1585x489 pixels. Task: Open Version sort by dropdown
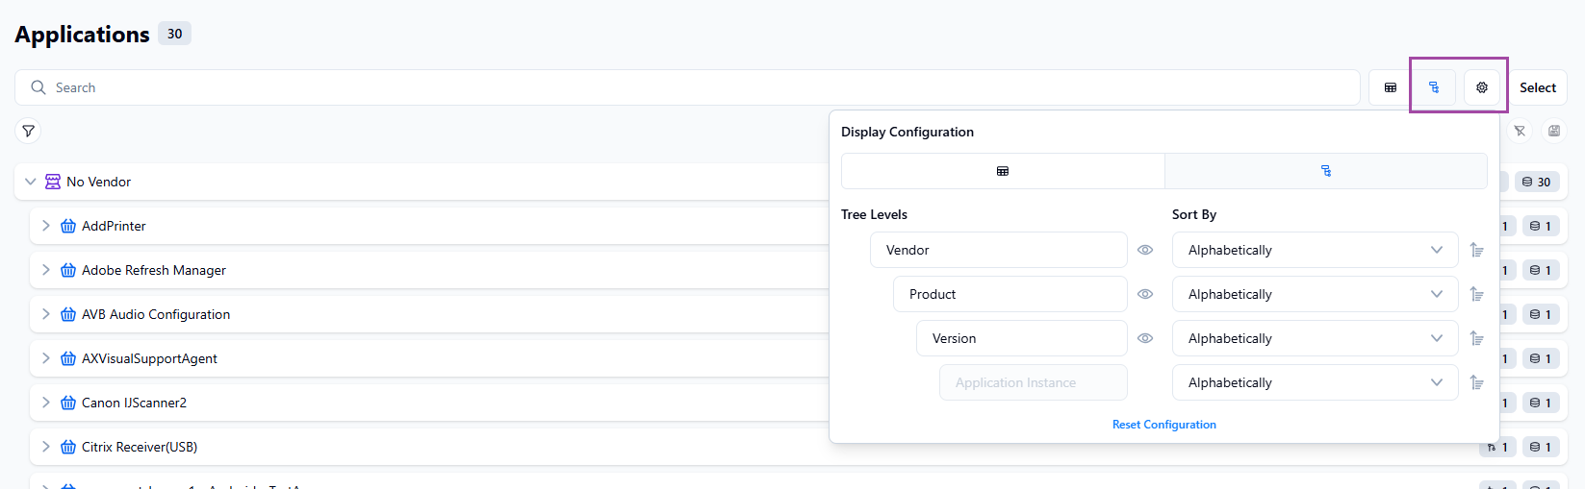1316,338
